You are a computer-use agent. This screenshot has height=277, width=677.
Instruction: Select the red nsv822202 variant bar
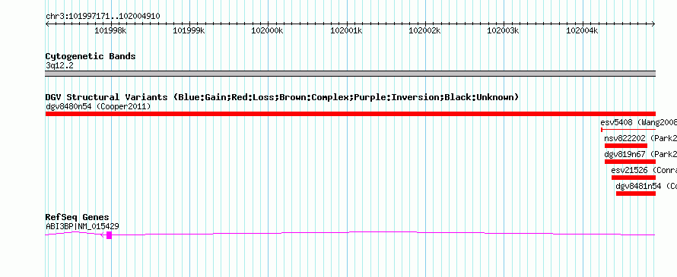[626, 146]
